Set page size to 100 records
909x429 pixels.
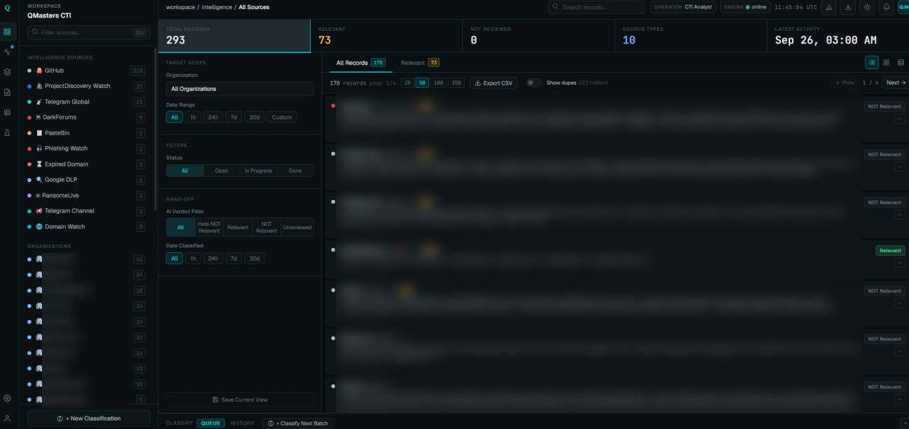tap(439, 82)
